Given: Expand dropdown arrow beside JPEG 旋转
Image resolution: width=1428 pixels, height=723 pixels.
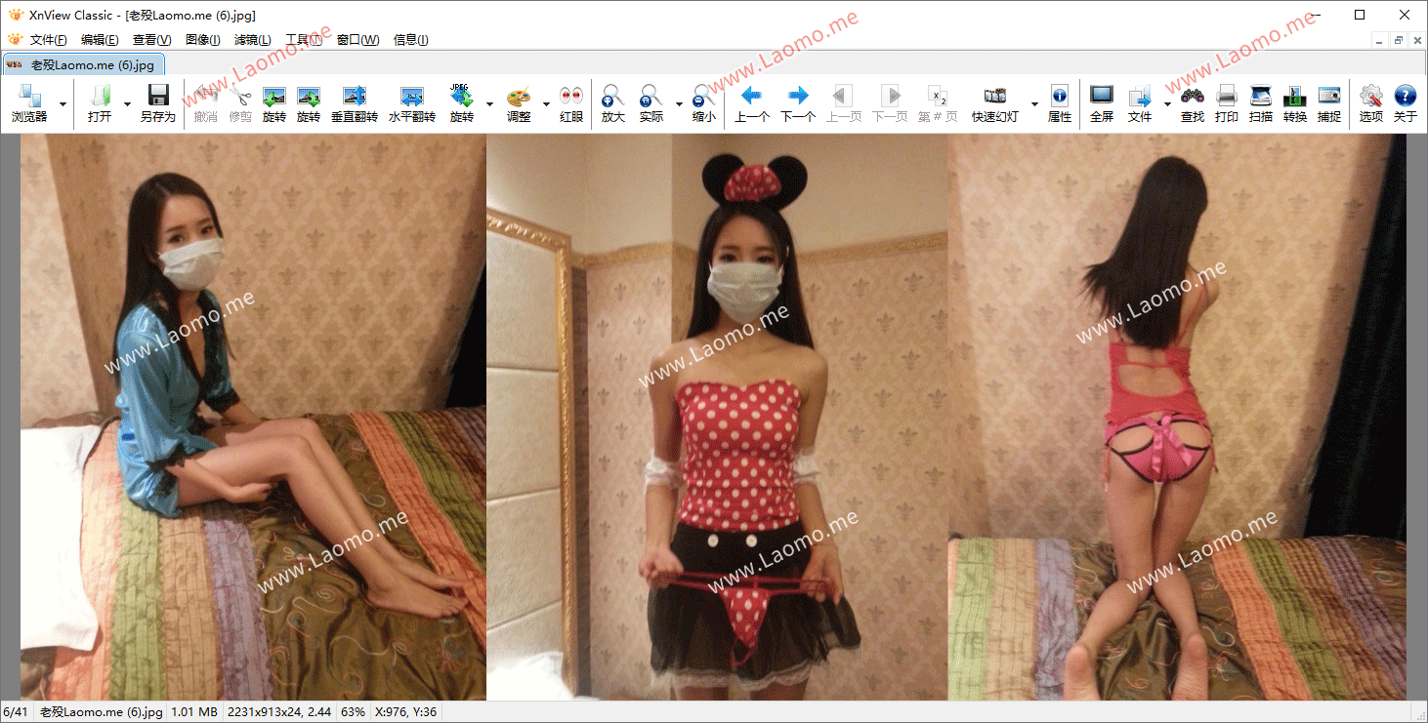Looking at the screenshot, I should point(489,103).
